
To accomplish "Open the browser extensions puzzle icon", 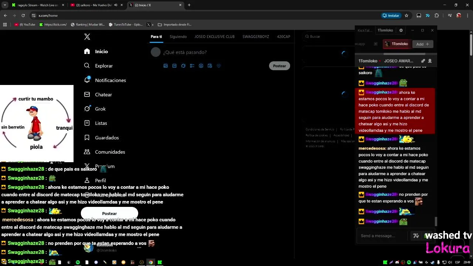I will click(x=437, y=16).
